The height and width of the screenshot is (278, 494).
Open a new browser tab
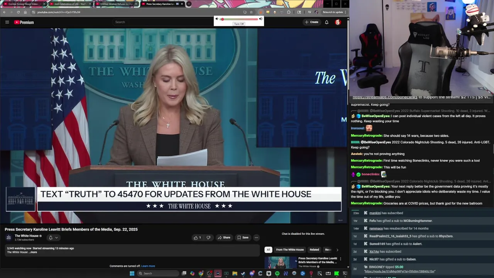(x=189, y=4)
